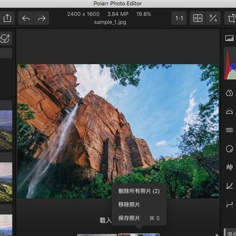Click the 2400 x 1600 dimensions text
Image resolution: width=236 pixels, height=236 pixels.
coord(83,14)
